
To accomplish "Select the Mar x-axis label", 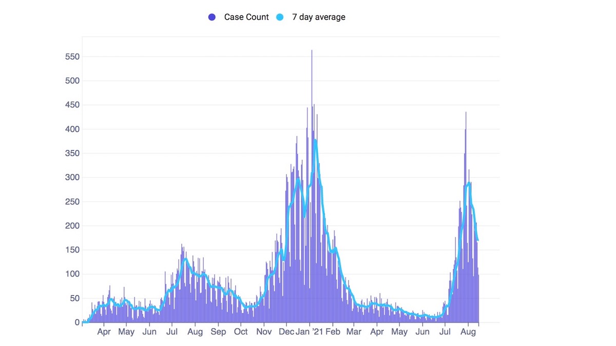I will tap(353, 332).
